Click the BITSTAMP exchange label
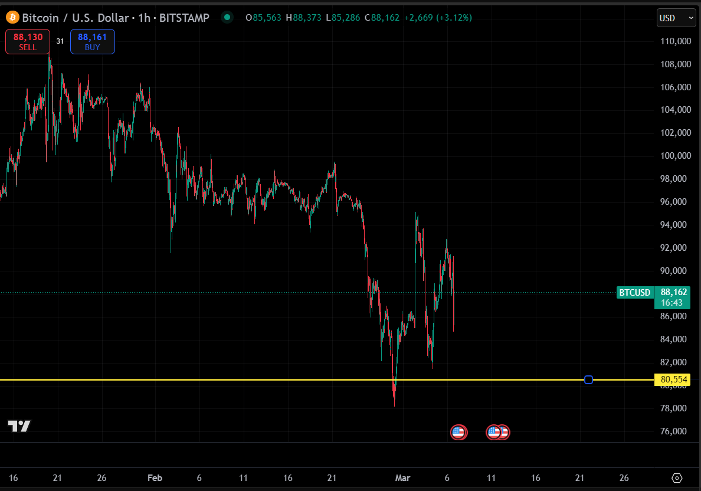 click(x=184, y=18)
